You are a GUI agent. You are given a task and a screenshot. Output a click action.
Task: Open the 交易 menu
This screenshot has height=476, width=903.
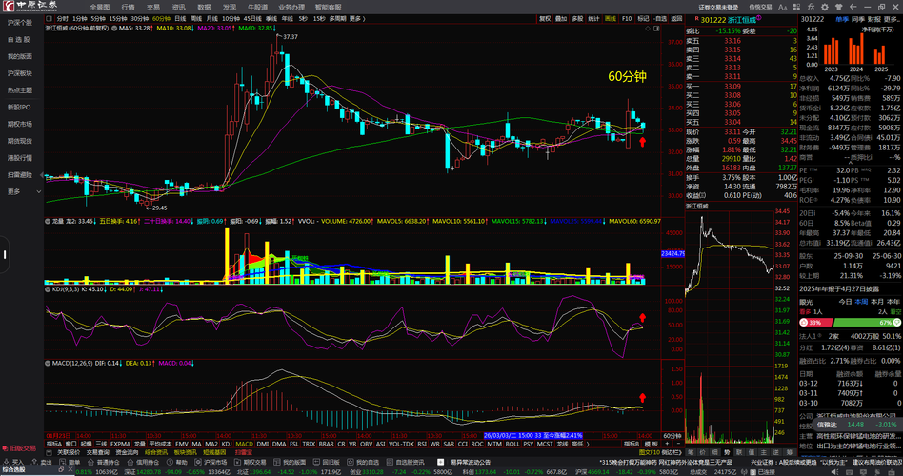[152, 7]
